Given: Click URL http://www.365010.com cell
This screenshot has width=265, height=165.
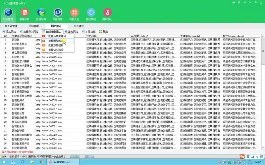Looking at the screenshot, I should click(x=48, y=79).
